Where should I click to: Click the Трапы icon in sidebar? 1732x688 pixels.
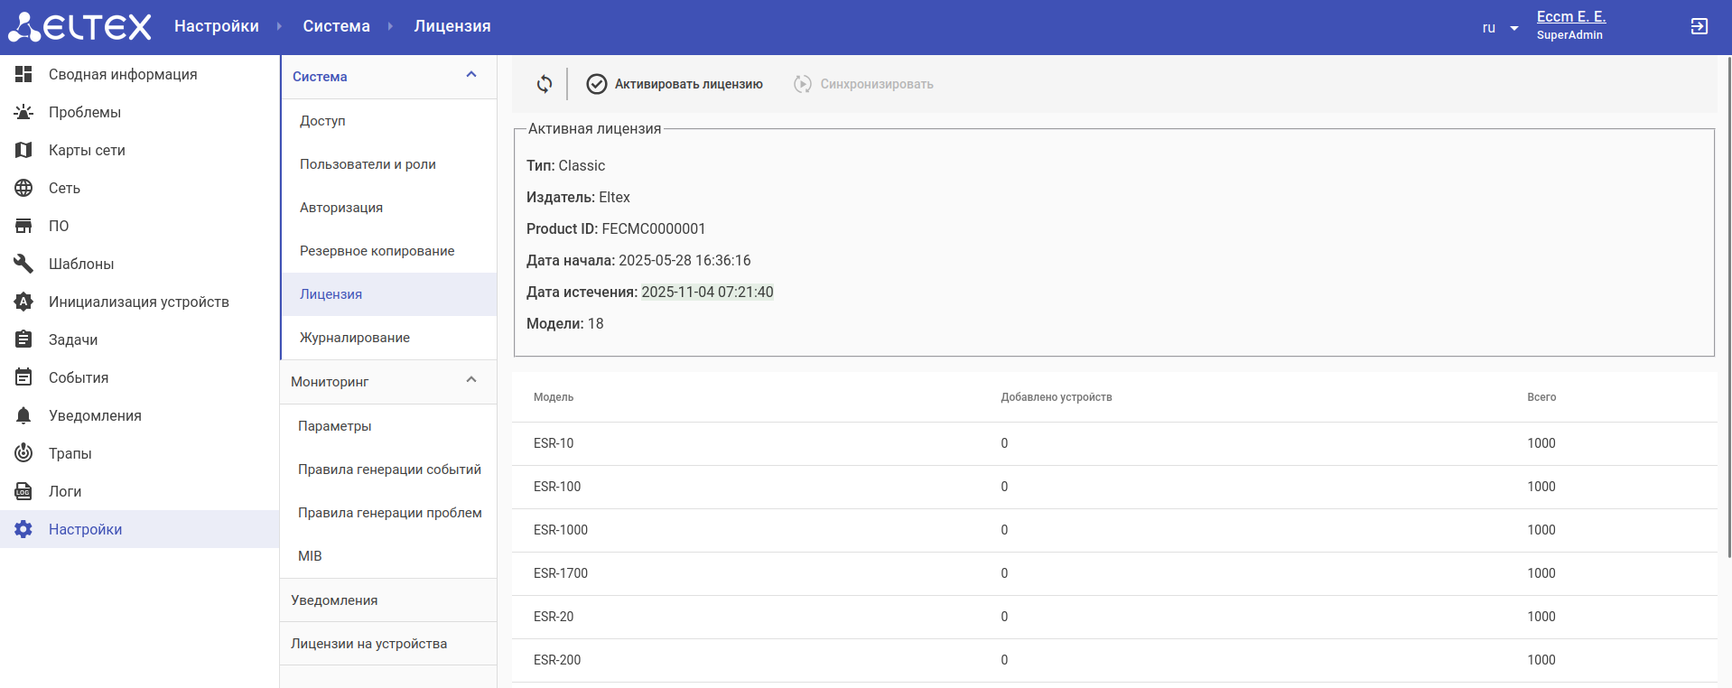(x=23, y=453)
